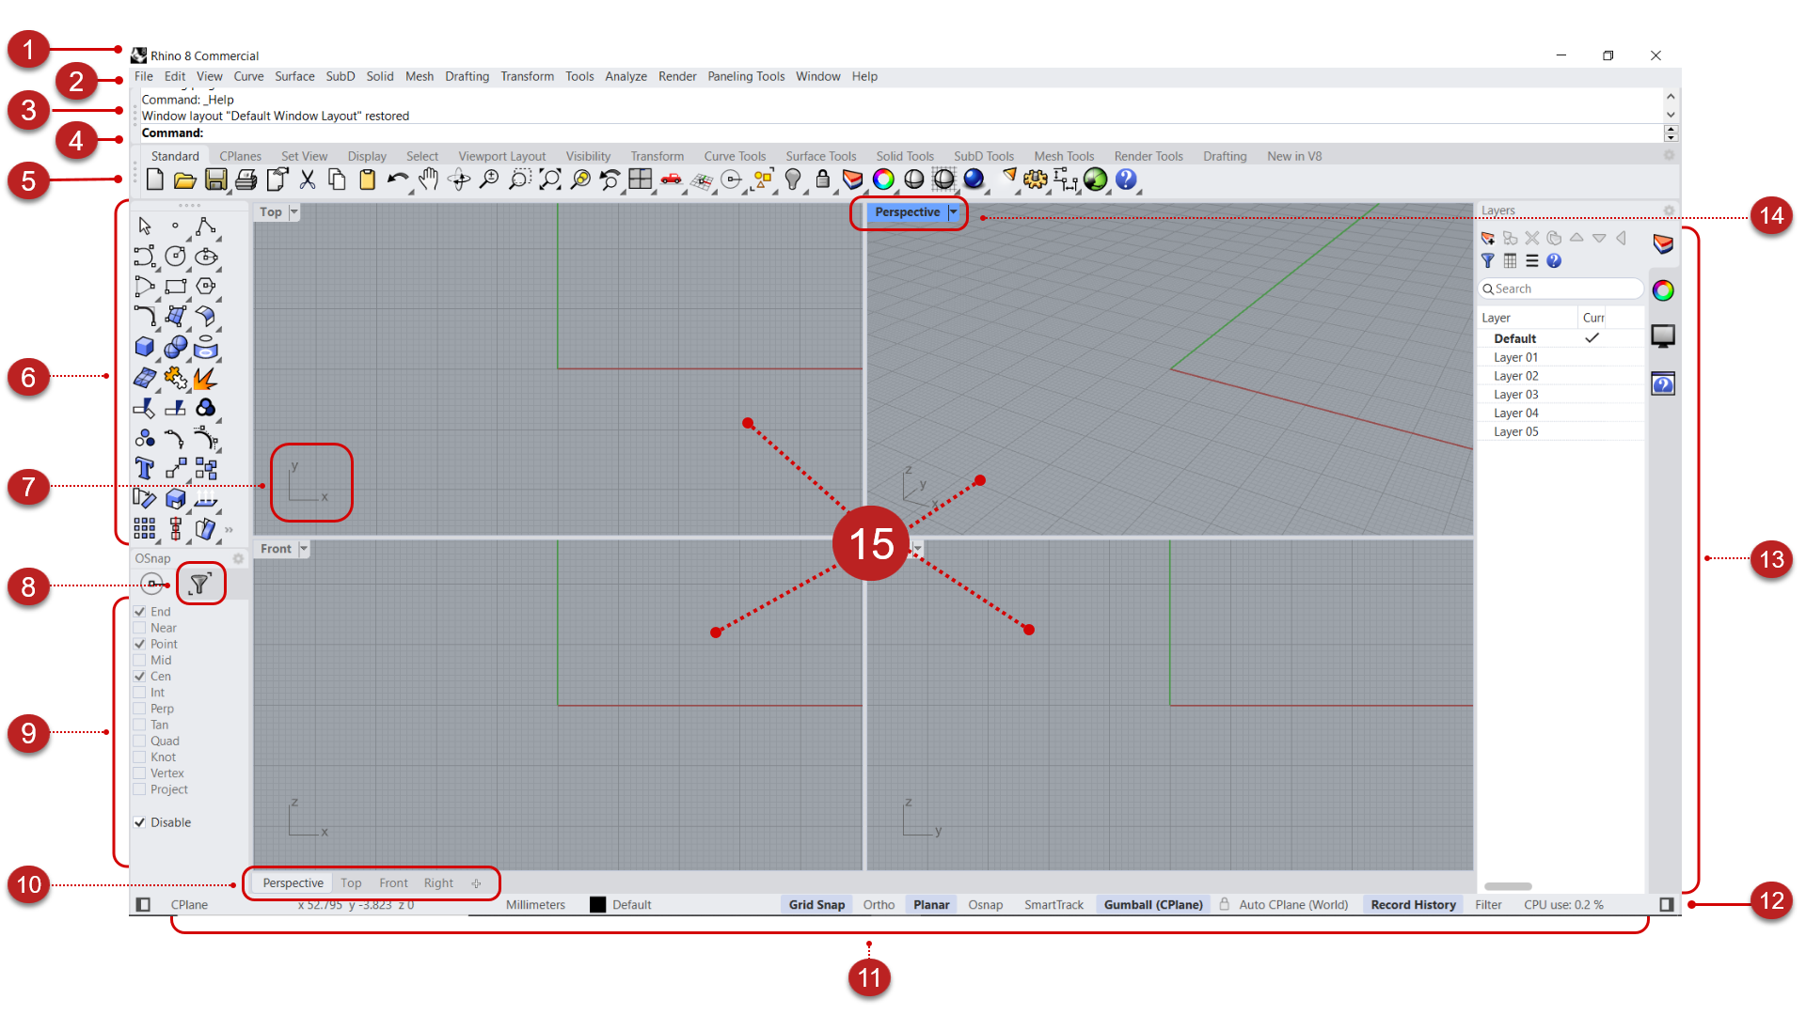Image resolution: width=1806 pixels, height=1015 pixels.
Task: Click Record History in status bar
Action: coord(1412,904)
